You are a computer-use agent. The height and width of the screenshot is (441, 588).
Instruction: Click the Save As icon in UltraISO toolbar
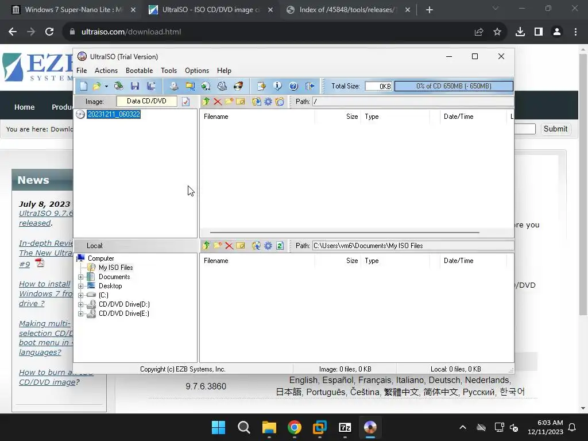tap(151, 86)
